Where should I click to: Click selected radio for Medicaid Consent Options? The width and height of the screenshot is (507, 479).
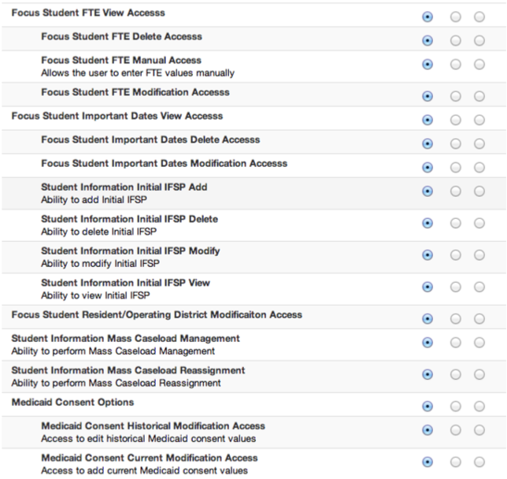click(x=427, y=407)
